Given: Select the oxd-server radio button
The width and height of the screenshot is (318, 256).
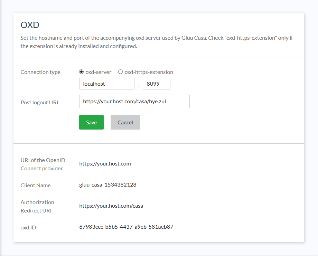Looking at the screenshot, I should (x=82, y=72).
